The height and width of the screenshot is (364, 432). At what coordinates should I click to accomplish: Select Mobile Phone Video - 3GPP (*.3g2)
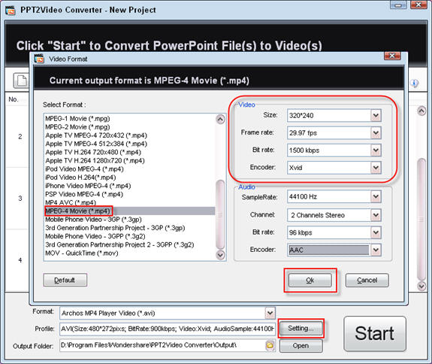tap(95, 236)
